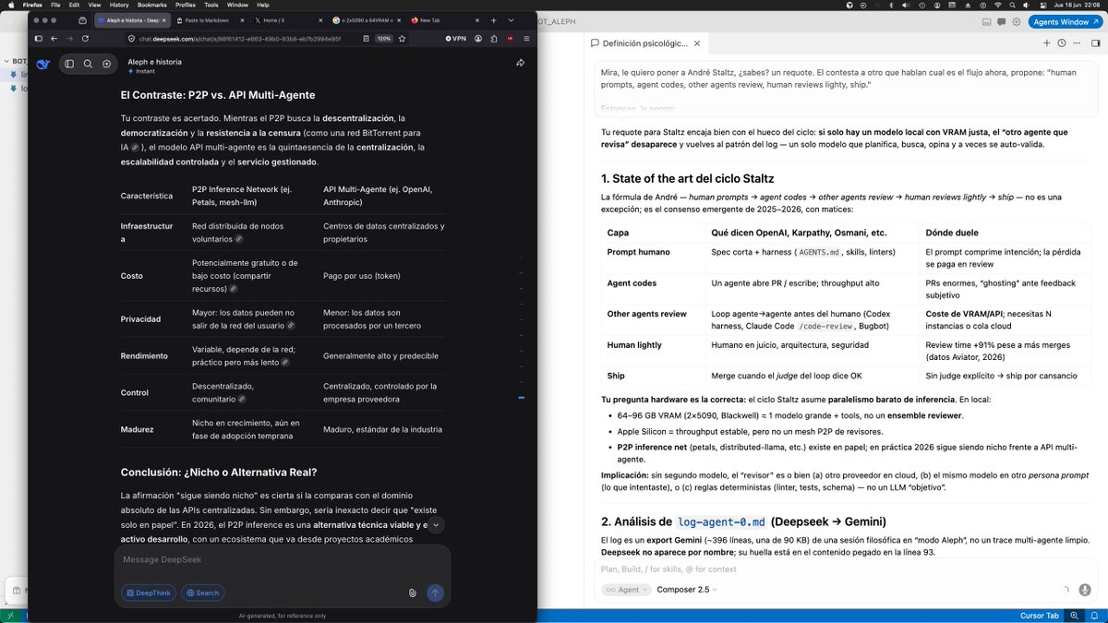Send the DeepSeek message
Screen dimensions: 1108x623
coord(435,593)
